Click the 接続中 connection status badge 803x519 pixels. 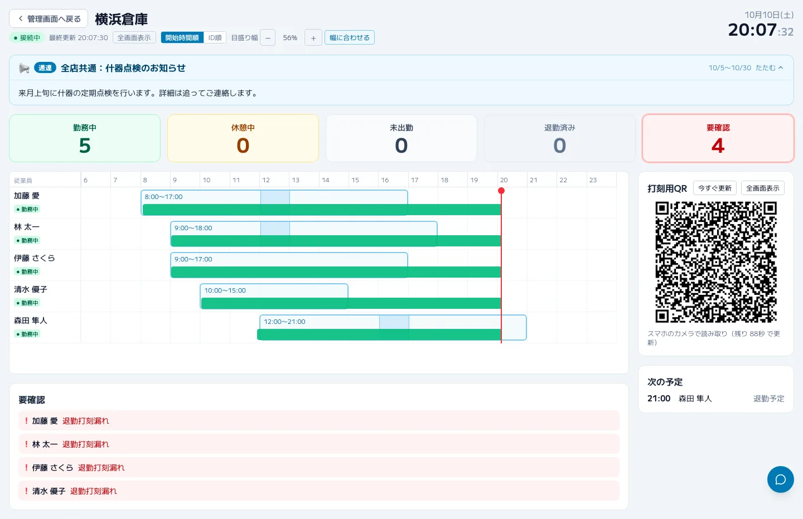[x=27, y=38]
